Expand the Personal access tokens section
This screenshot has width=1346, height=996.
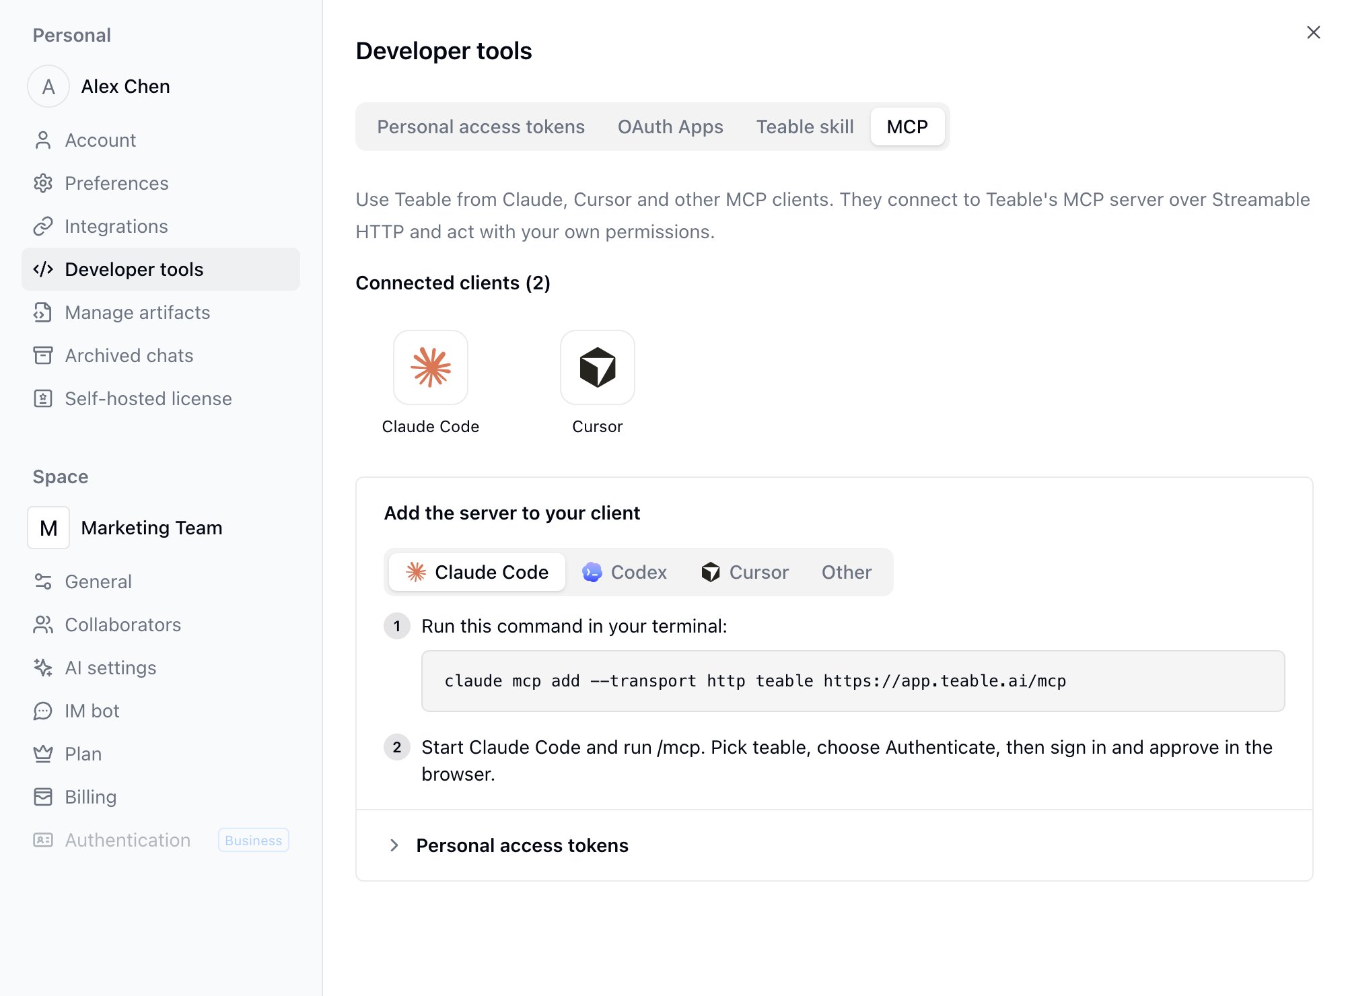point(835,845)
